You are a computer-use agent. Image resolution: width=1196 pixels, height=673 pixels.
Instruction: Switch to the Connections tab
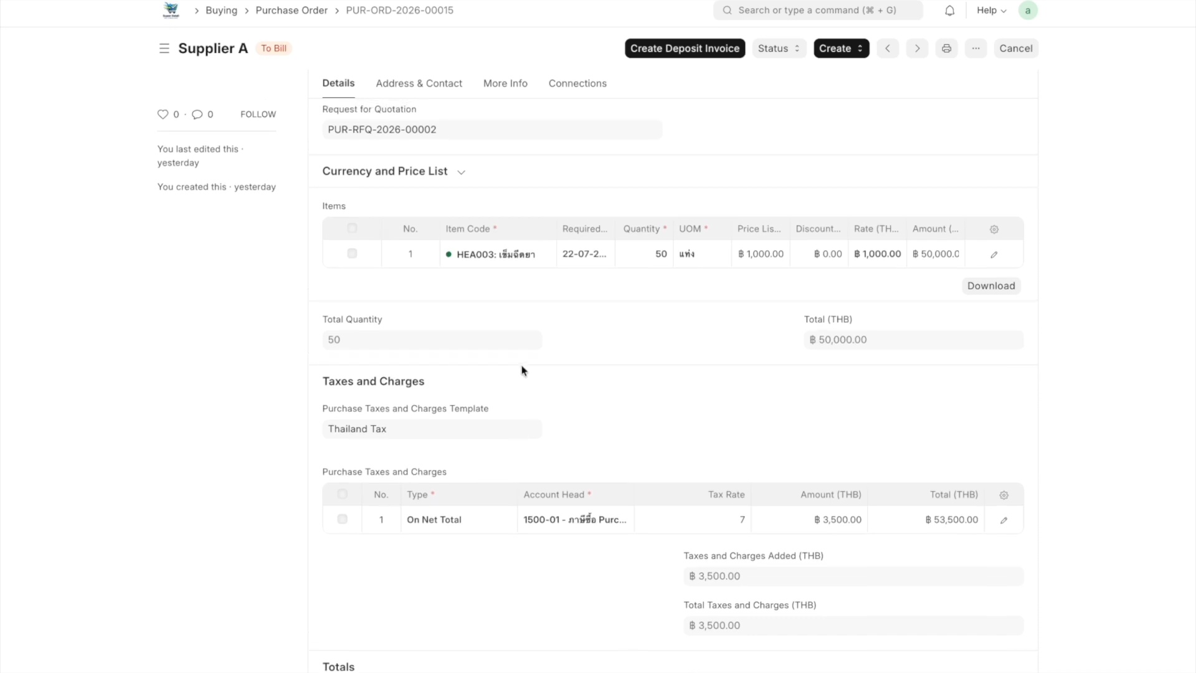pyautogui.click(x=577, y=84)
